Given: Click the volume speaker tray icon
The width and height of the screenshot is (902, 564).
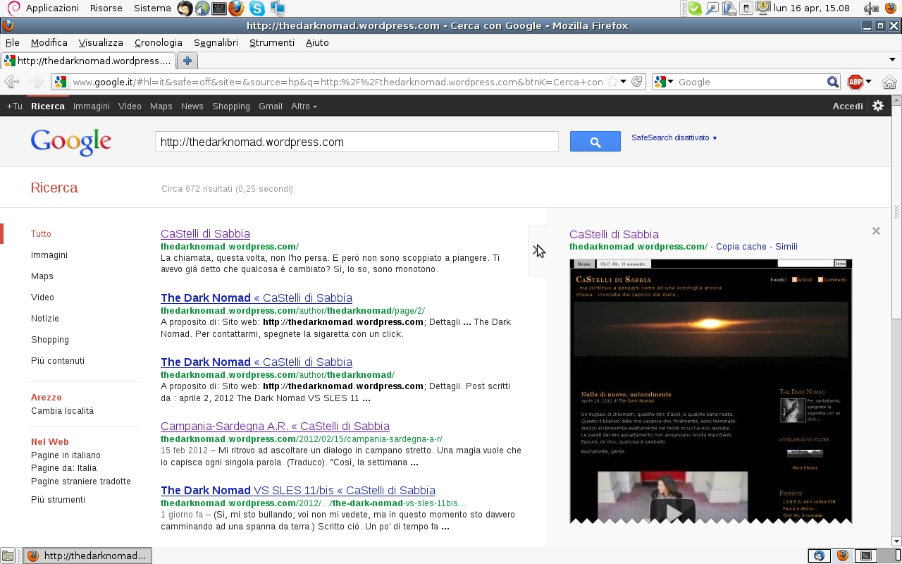Looking at the screenshot, I should [x=871, y=8].
